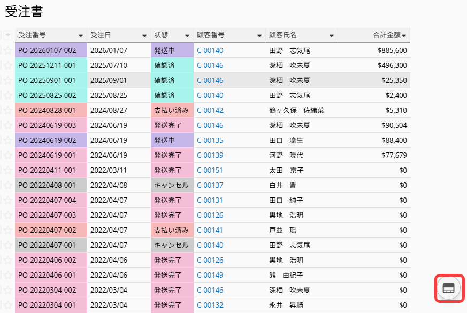Open customer link C-00151

[210, 170]
